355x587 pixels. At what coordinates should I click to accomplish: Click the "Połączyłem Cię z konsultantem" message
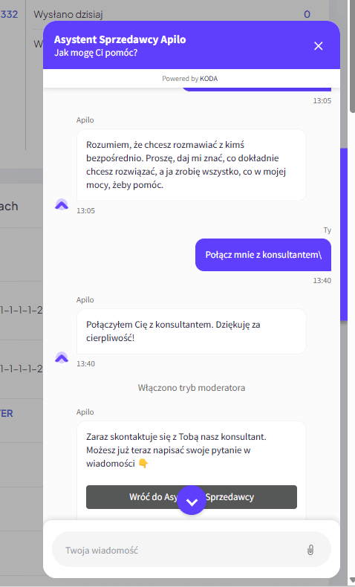point(192,331)
